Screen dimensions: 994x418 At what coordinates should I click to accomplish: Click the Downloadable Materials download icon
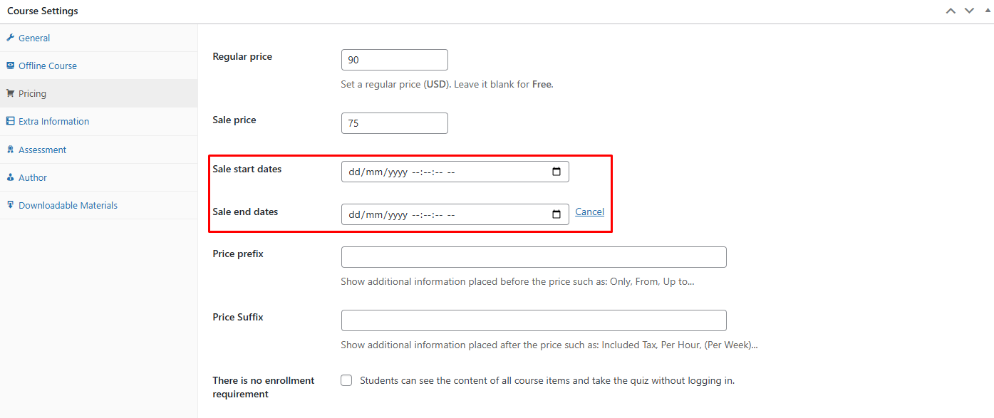point(10,205)
